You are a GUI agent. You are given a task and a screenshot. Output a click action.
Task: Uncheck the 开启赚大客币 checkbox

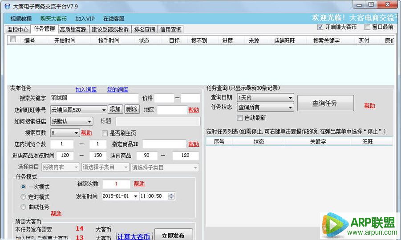click(x=320, y=27)
